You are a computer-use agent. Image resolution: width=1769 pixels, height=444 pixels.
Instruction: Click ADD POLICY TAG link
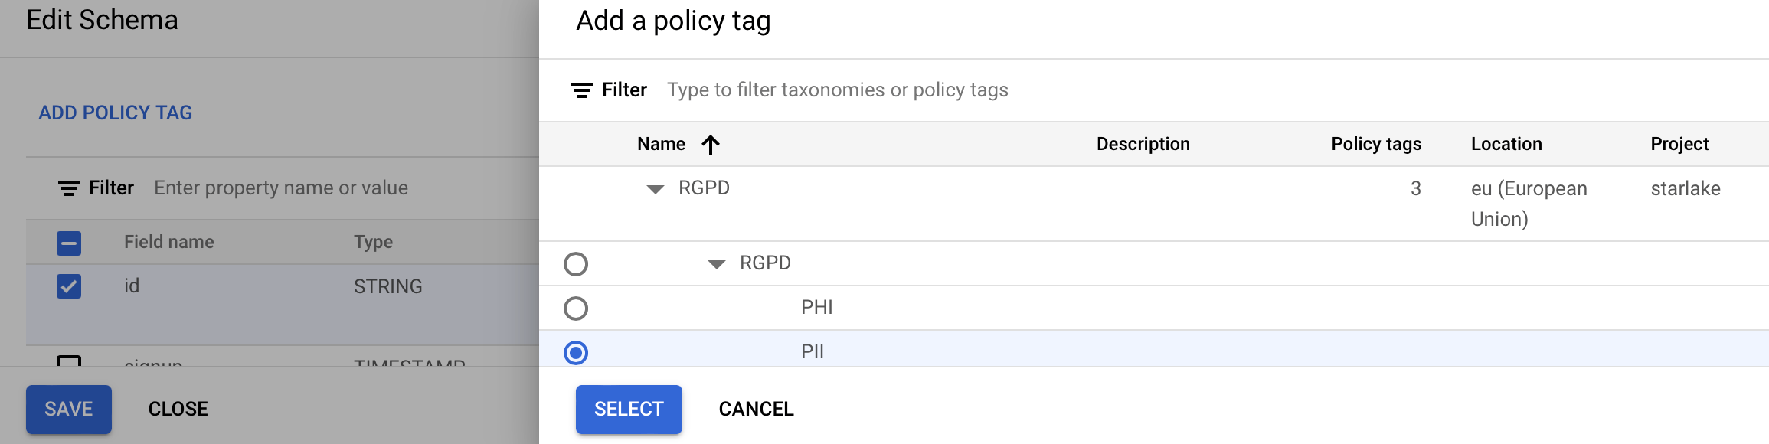(116, 113)
